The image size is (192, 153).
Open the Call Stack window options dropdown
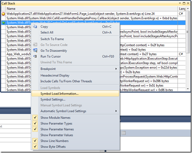[x=180, y=3]
